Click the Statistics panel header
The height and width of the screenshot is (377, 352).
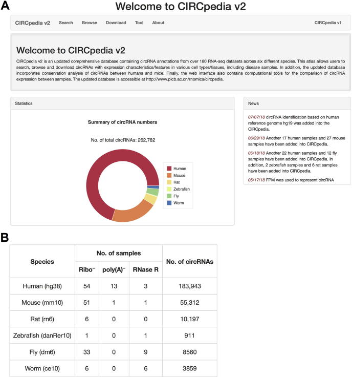click(122, 103)
